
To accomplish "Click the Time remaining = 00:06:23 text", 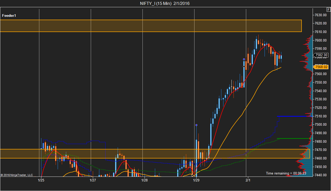I will pos(286,173).
